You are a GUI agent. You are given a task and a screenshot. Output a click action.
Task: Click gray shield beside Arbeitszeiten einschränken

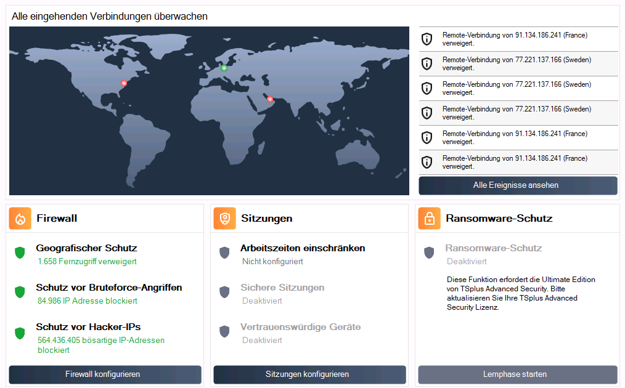[224, 253]
